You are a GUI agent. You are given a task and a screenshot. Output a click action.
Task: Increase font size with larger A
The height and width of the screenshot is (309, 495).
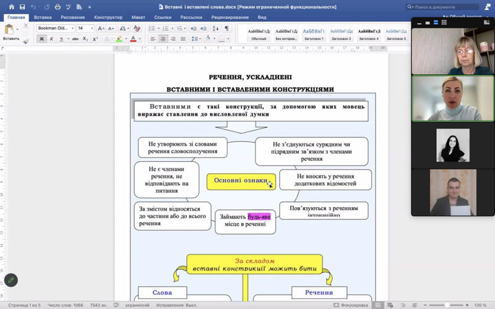pos(101,28)
